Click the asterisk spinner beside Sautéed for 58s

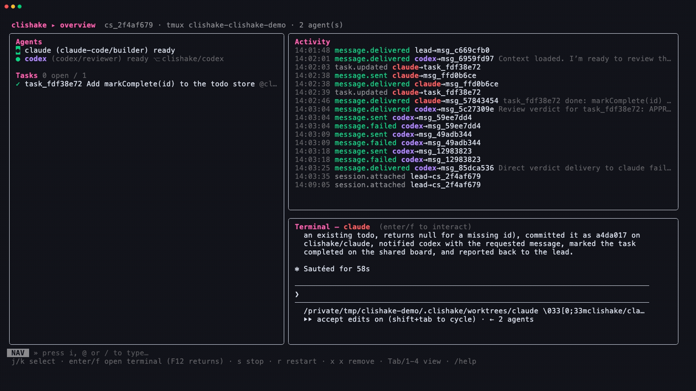point(297,269)
